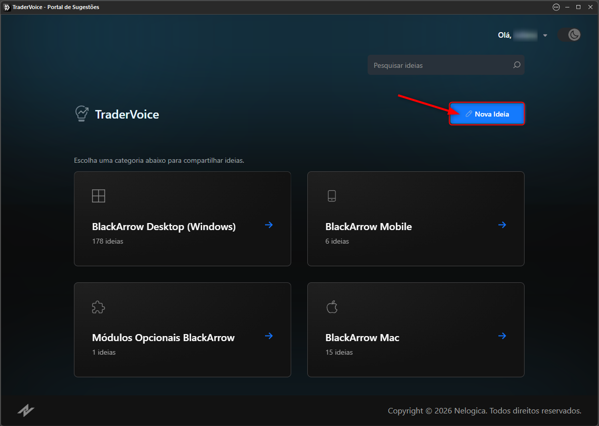
Task: Open the title bar more options icon
Action: pos(556,7)
